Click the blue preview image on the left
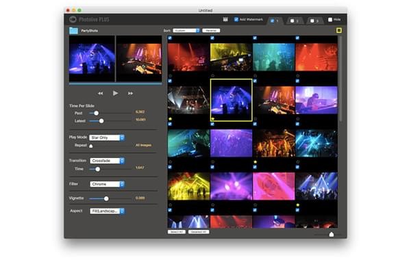The width and height of the screenshot is (411, 260). [x=92, y=59]
